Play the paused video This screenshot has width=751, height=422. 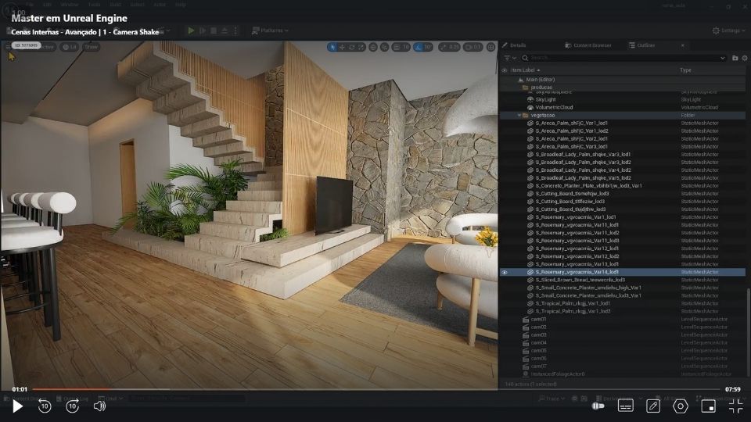pyautogui.click(x=17, y=406)
